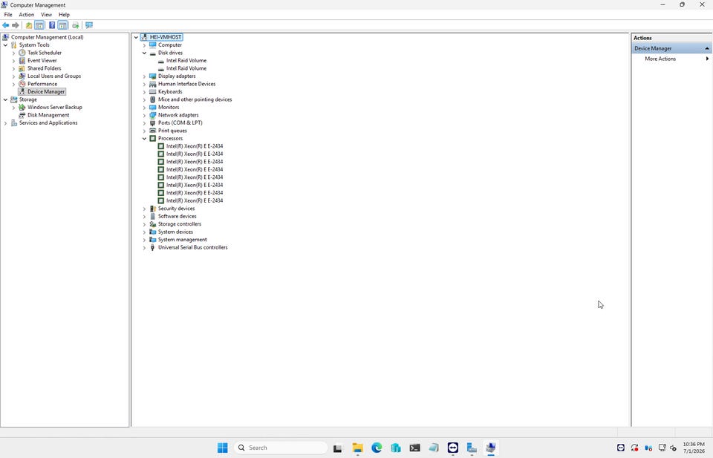The height and width of the screenshot is (458, 713).
Task: Open the View menu
Action: [x=46, y=15]
